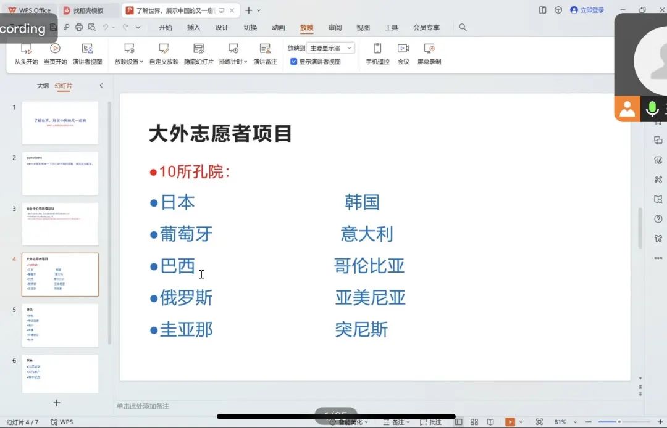The height and width of the screenshot is (428, 667).
Task: Start slideshow from current slide (当页开始)
Action: (x=55, y=54)
